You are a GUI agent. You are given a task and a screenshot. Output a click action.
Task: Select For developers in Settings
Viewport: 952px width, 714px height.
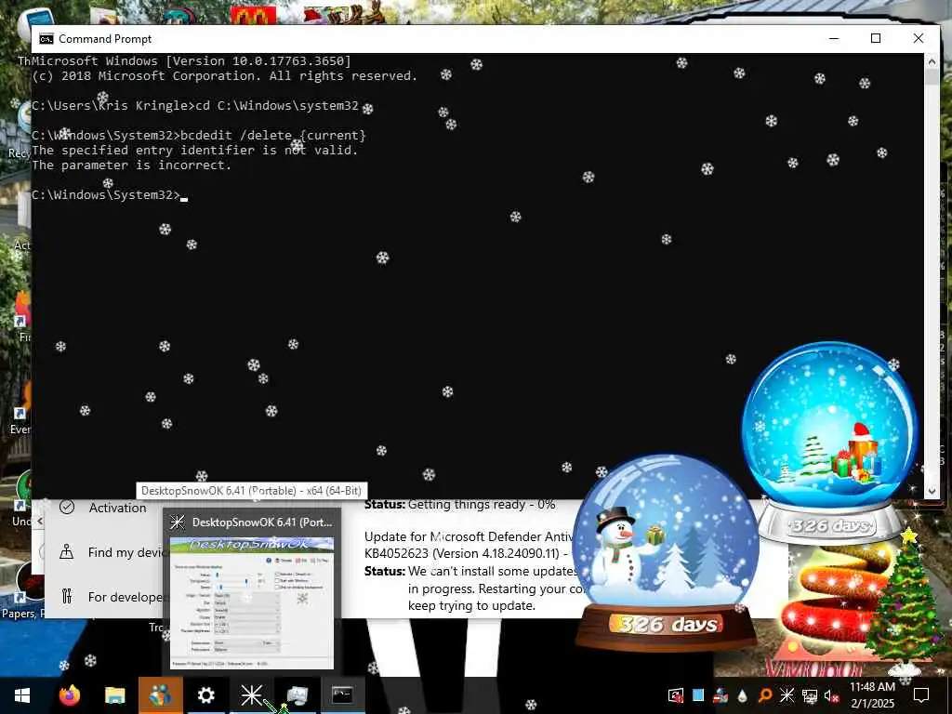point(126,598)
